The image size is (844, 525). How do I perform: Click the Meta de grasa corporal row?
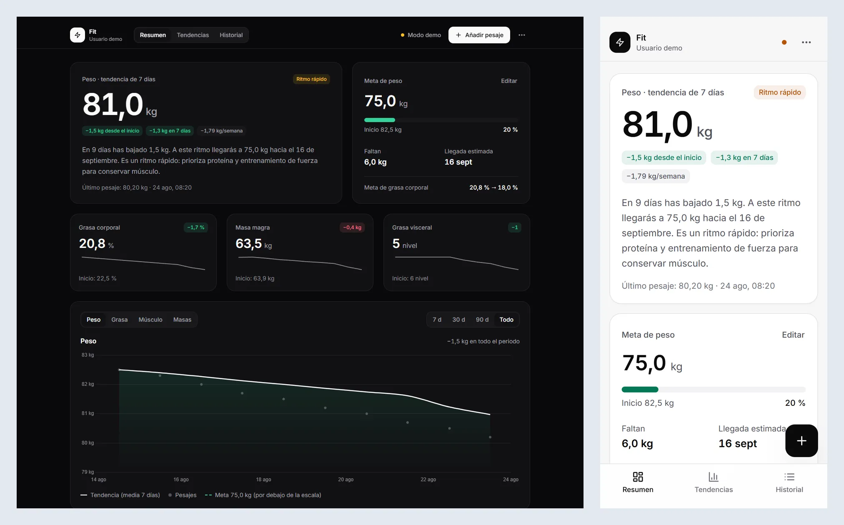(441, 187)
